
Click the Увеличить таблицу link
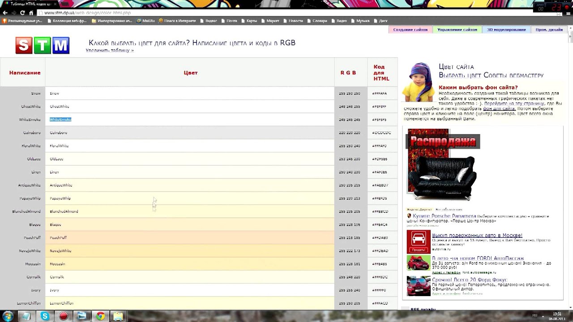click(x=110, y=50)
